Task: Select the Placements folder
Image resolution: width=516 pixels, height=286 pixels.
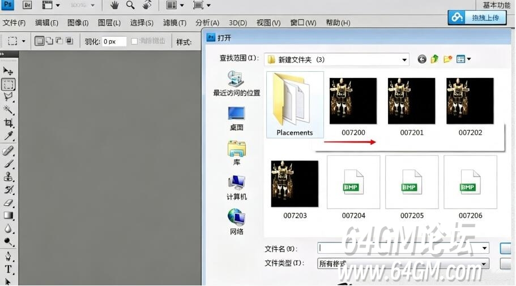Action: point(295,105)
